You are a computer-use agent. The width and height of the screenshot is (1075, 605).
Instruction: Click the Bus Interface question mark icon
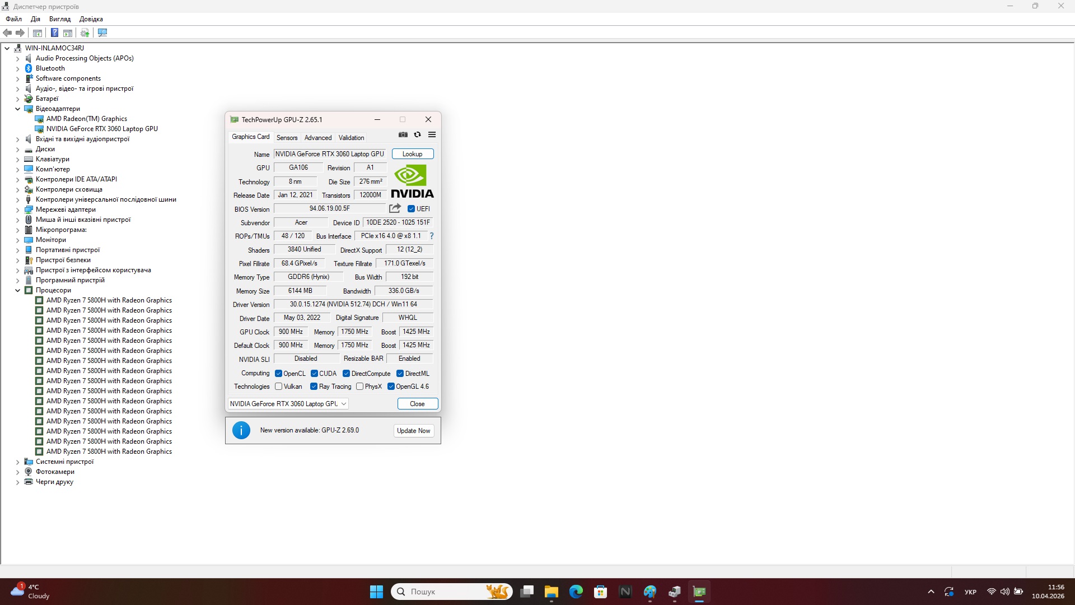pyautogui.click(x=432, y=236)
